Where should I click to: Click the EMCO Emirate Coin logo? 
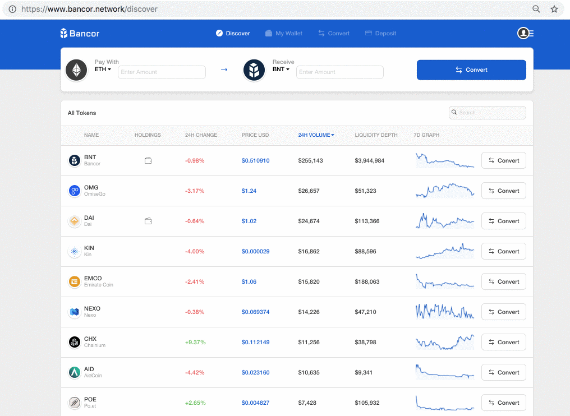click(75, 281)
